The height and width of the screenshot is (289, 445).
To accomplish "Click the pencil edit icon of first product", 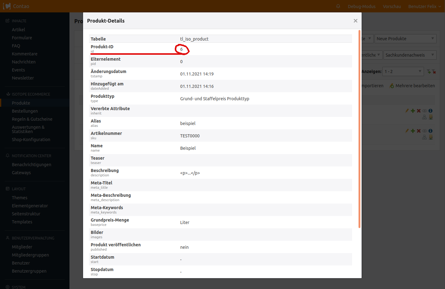I will tap(407, 111).
